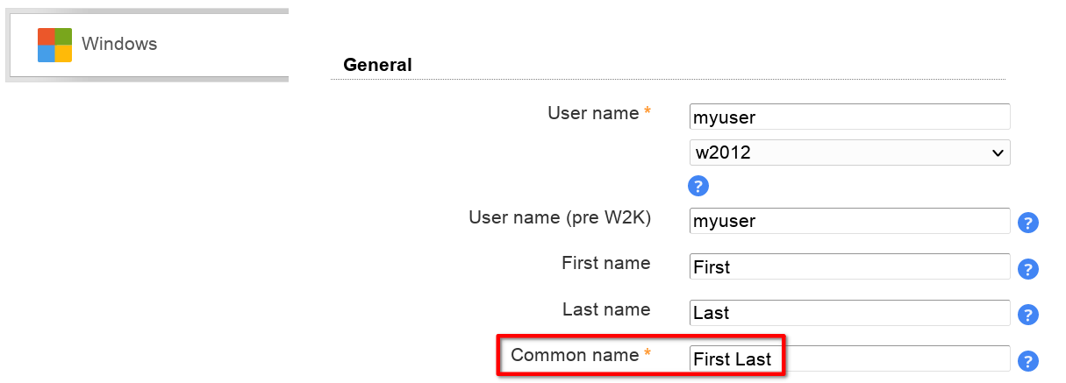The width and height of the screenshot is (1066, 383).
Task: Click the Windows logo icon
Action: pos(54,45)
